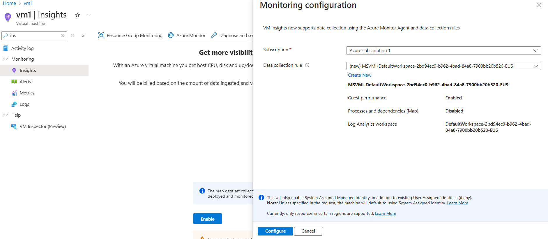Click the Log Analytics workspace value text
548x239 pixels.
[x=488, y=127]
